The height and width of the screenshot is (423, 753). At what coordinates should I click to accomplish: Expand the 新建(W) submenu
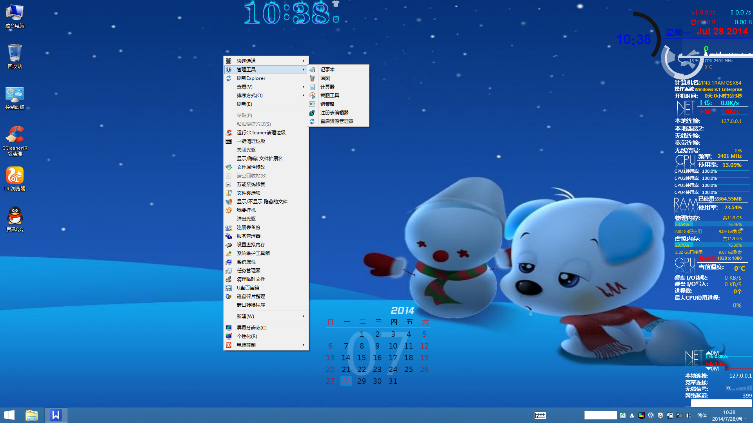tap(266, 316)
